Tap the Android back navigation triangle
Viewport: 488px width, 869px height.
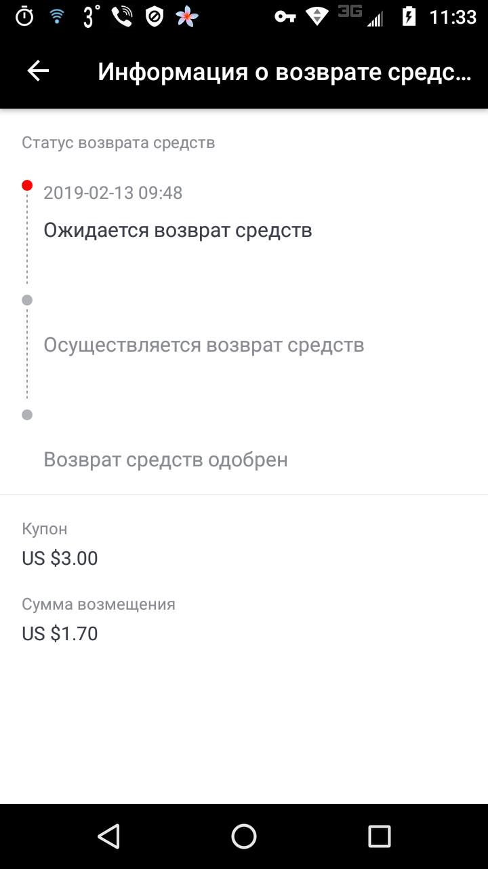108,836
